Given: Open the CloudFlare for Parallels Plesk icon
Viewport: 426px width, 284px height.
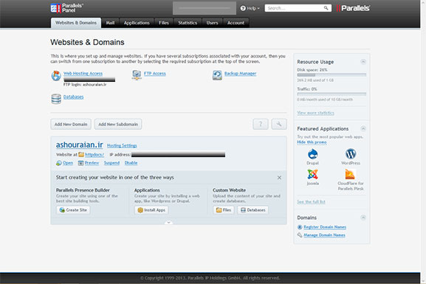Looking at the screenshot, I should [350, 174].
